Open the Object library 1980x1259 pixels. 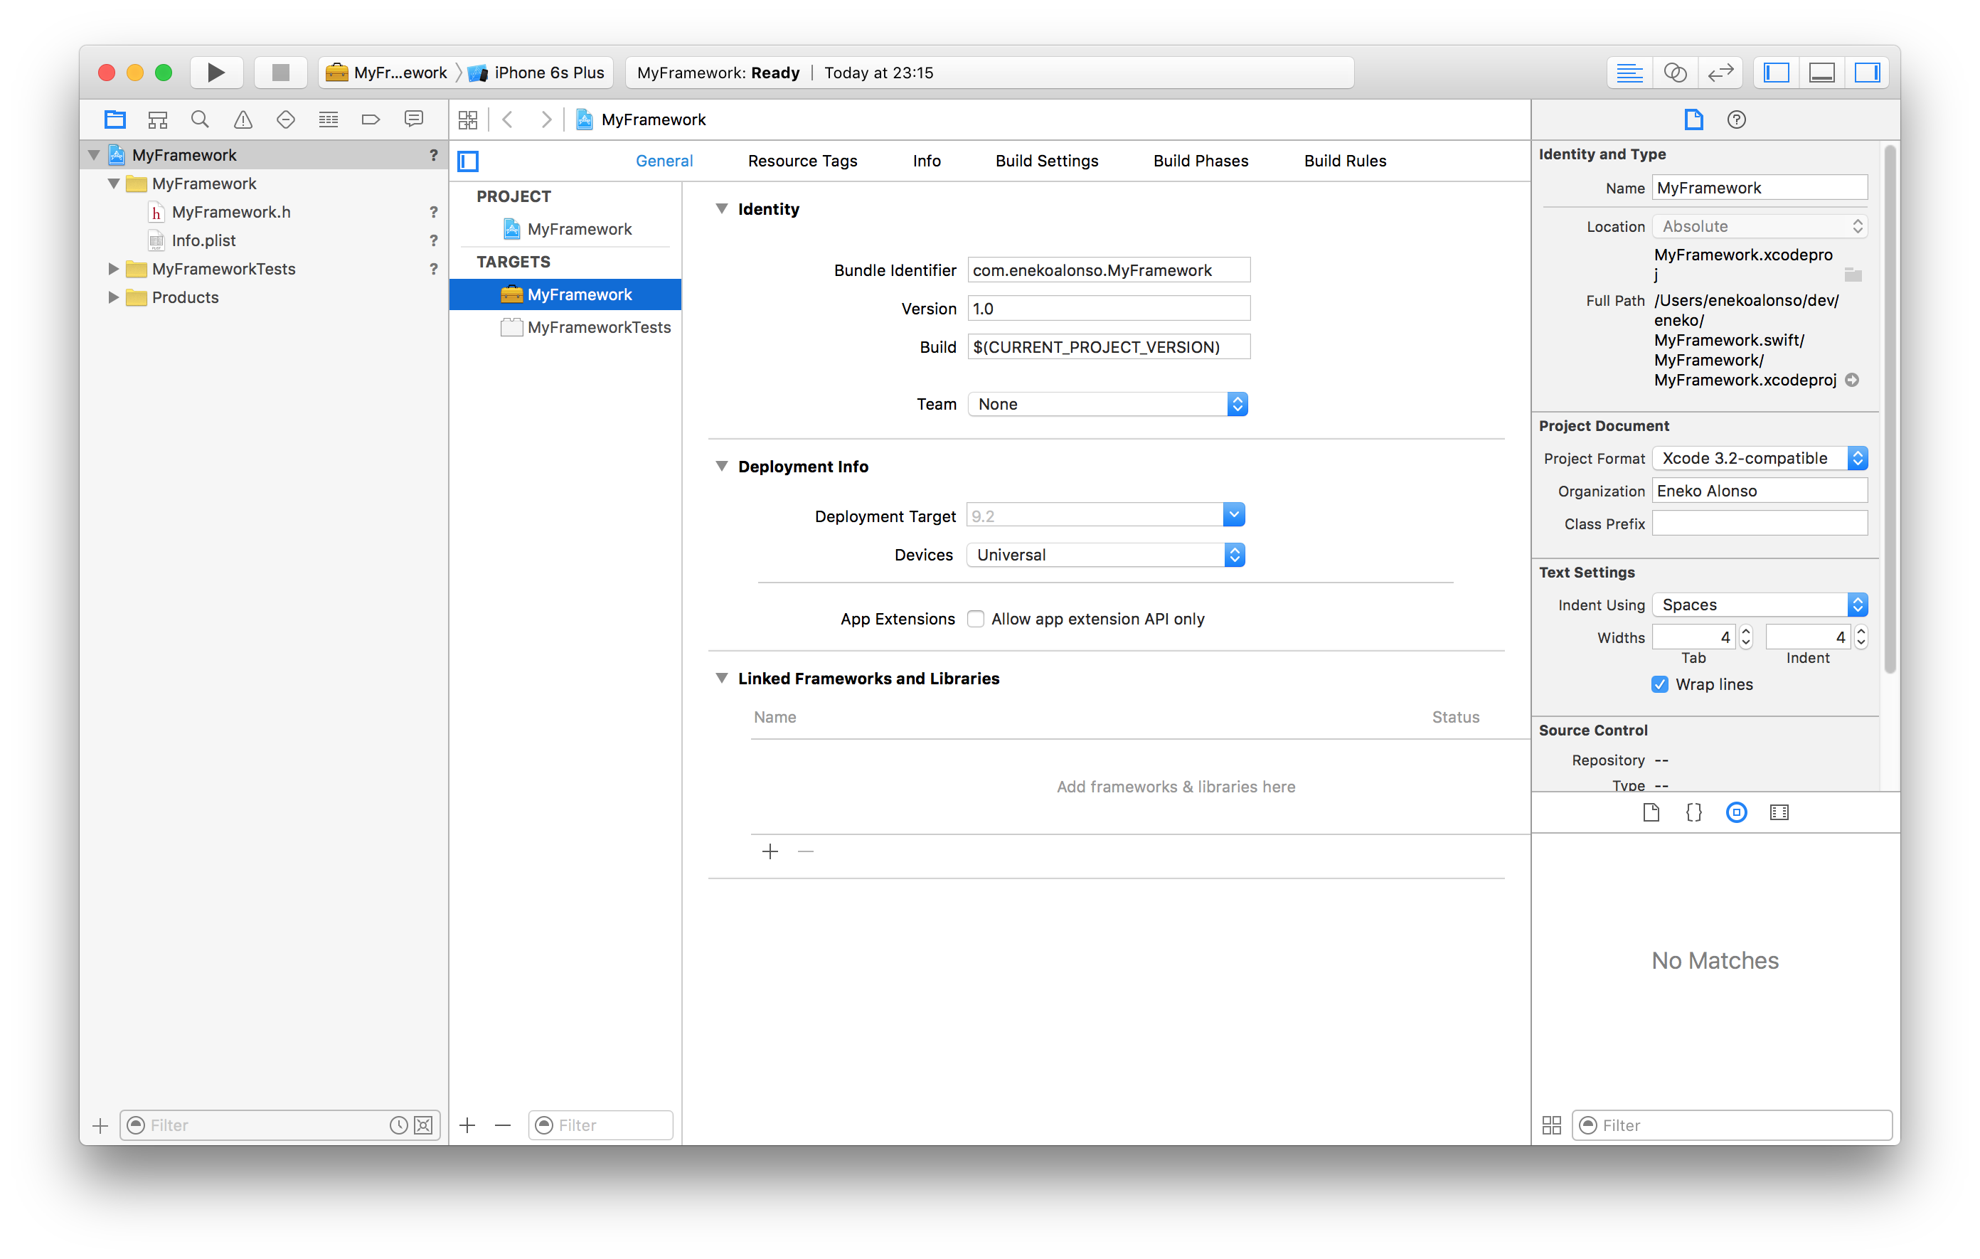[x=1736, y=812]
